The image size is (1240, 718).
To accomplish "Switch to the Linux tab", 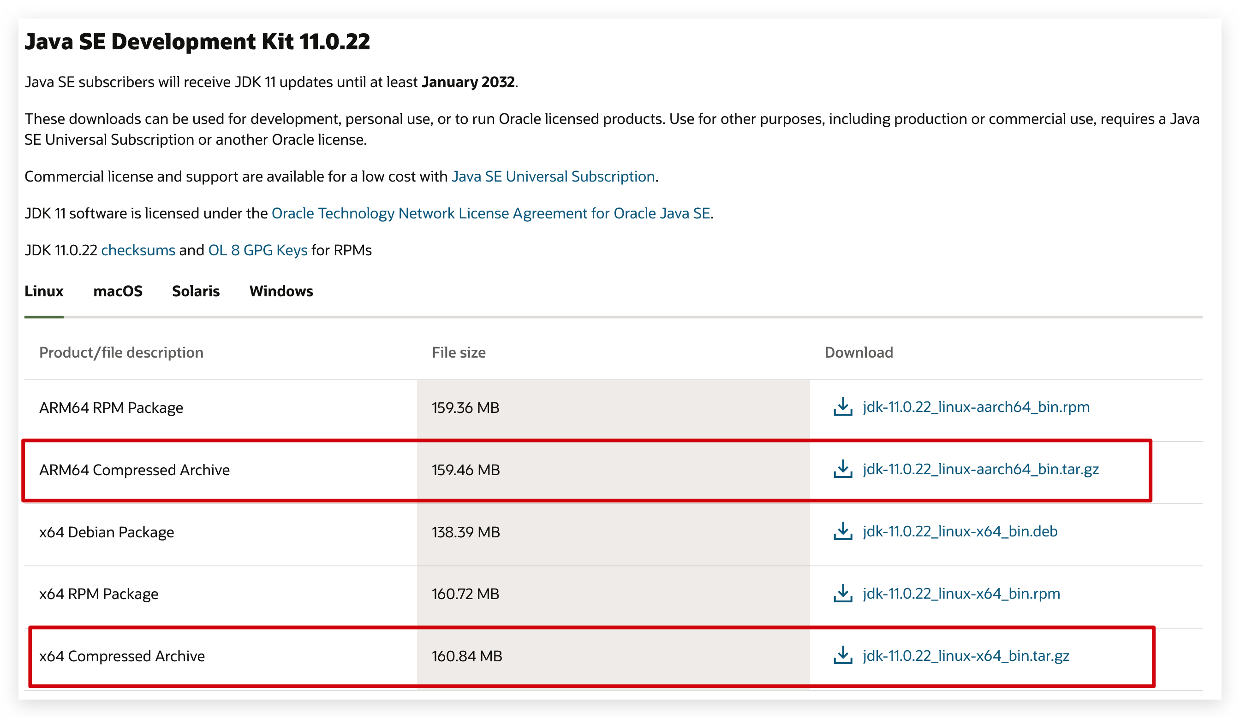I will (x=44, y=291).
